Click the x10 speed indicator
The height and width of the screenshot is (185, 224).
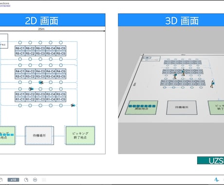click(x=13, y=180)
